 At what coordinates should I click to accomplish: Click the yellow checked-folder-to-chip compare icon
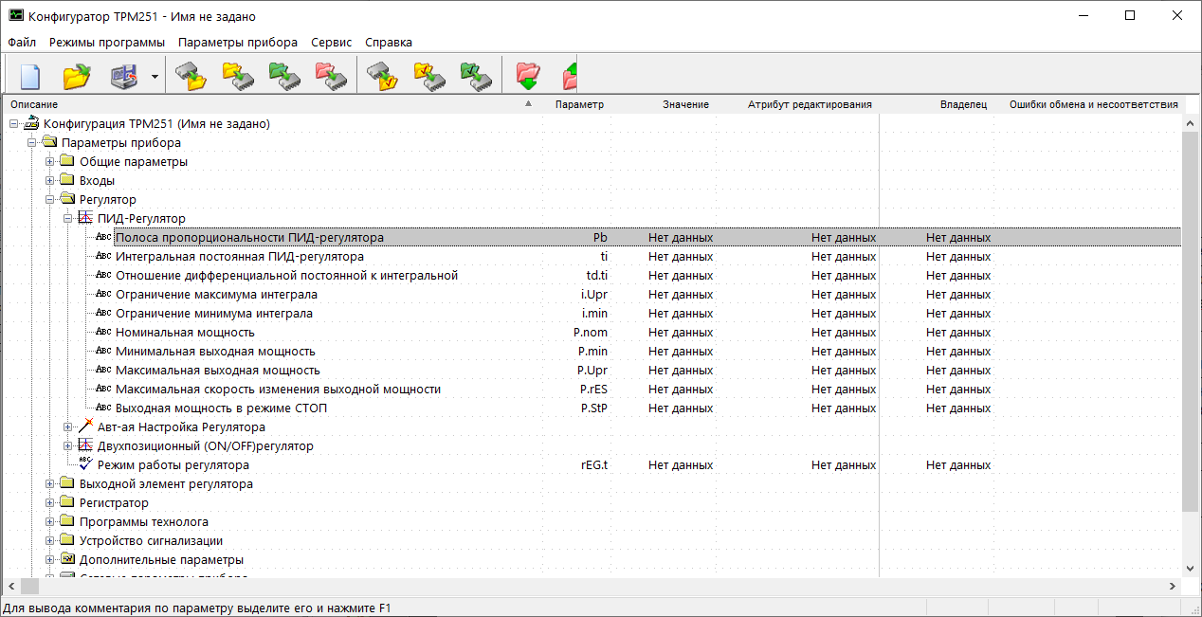[429, 75]
